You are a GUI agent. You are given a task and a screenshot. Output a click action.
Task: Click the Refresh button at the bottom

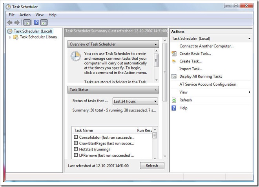click(152, 165)
